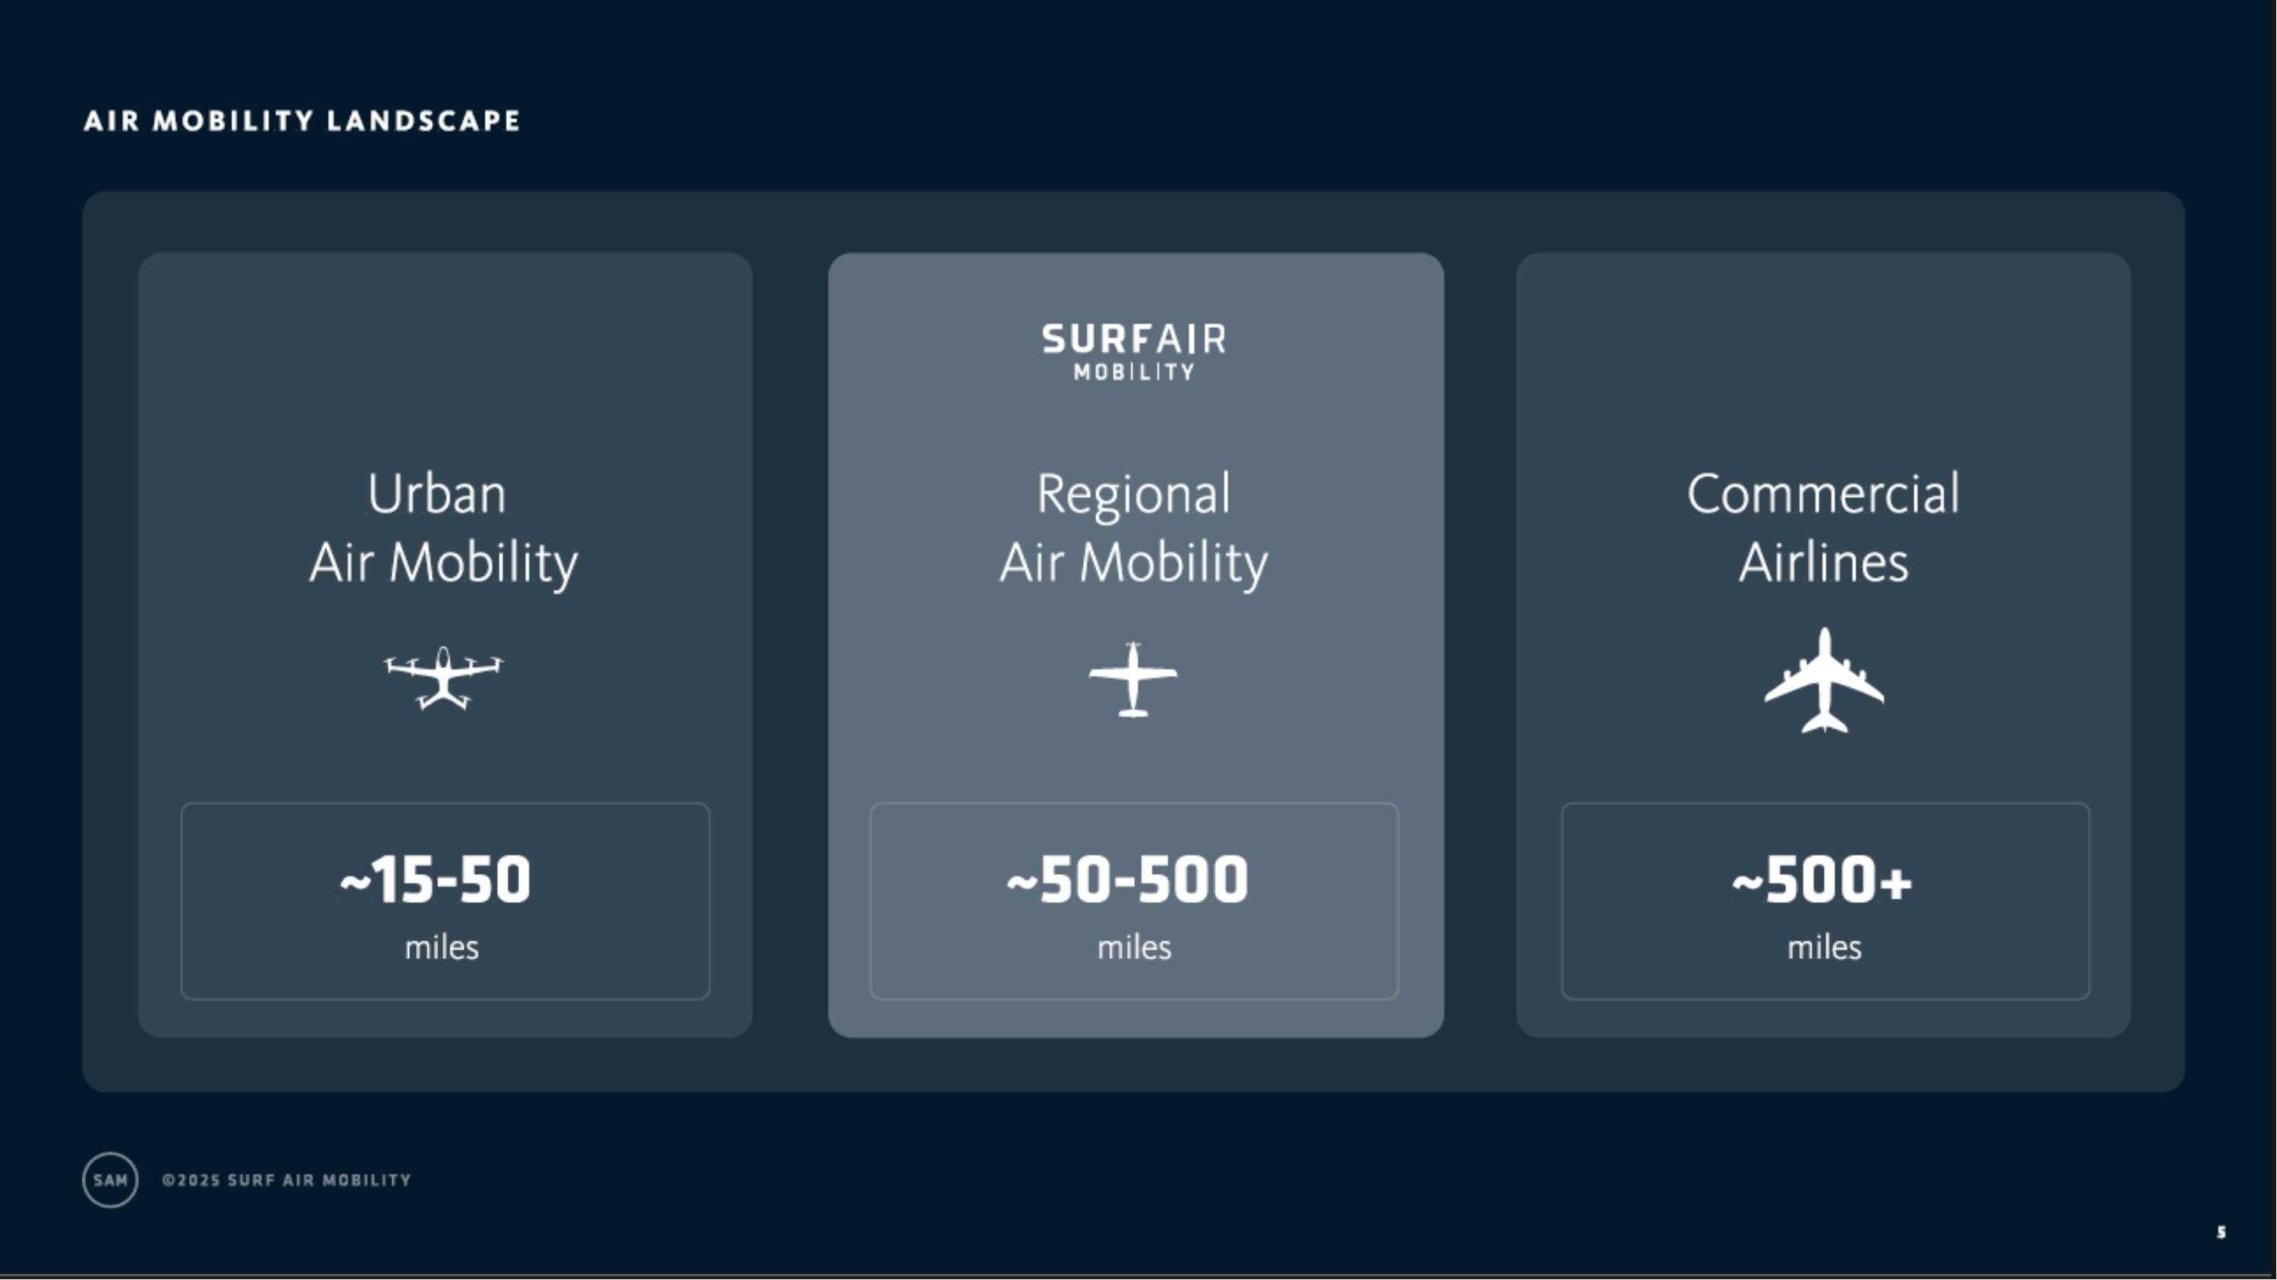Select "Air Mobility" text below Regional
The height and width of the screenshot is (1280, 2277).
pyautogui.click(x=1133, y=563)
